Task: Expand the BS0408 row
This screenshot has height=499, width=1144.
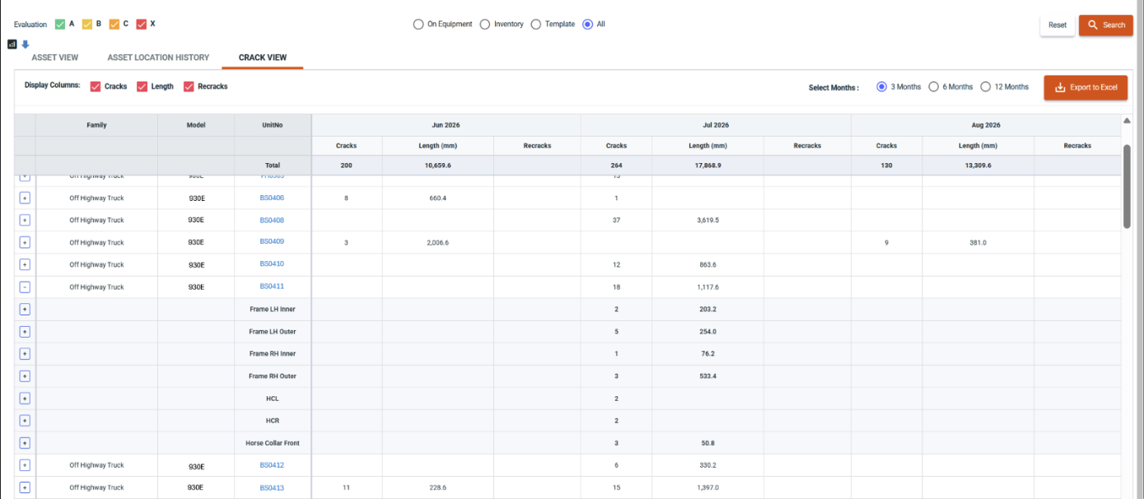Action: point(25,221)
